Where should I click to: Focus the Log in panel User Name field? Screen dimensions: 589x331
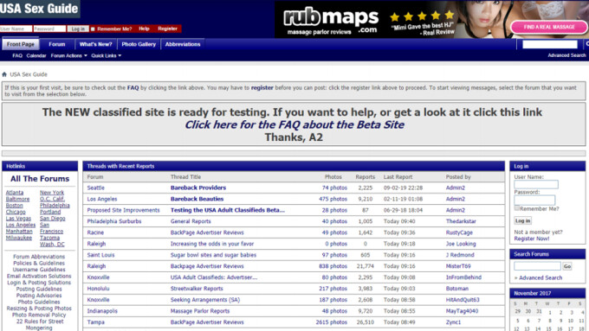(536, 184)
